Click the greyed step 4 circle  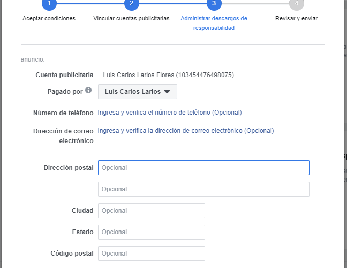[x=296, y=3]
